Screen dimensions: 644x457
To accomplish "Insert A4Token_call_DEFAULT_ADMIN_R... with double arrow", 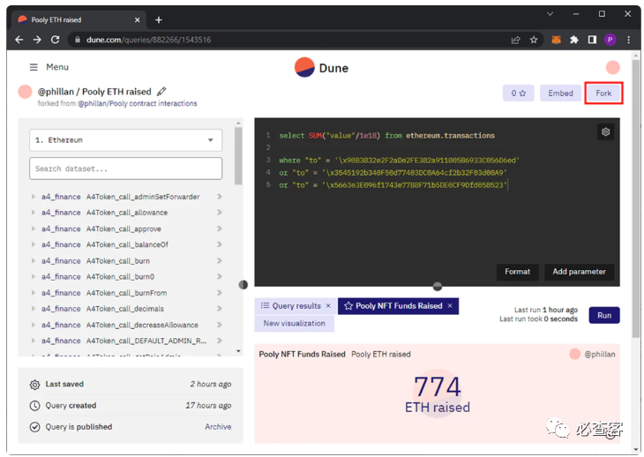I will click(220, 341).
